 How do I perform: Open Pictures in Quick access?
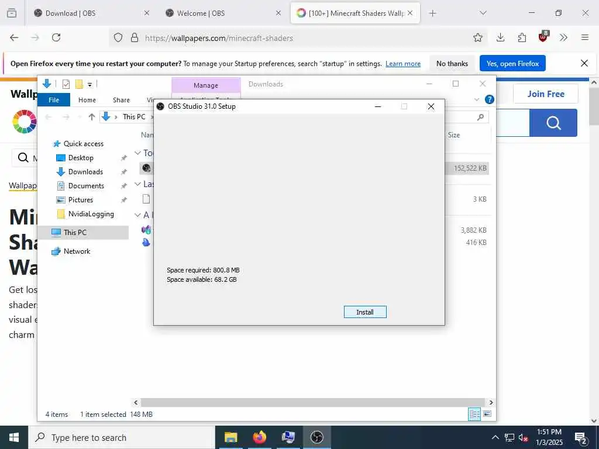(x=81, y=200)
